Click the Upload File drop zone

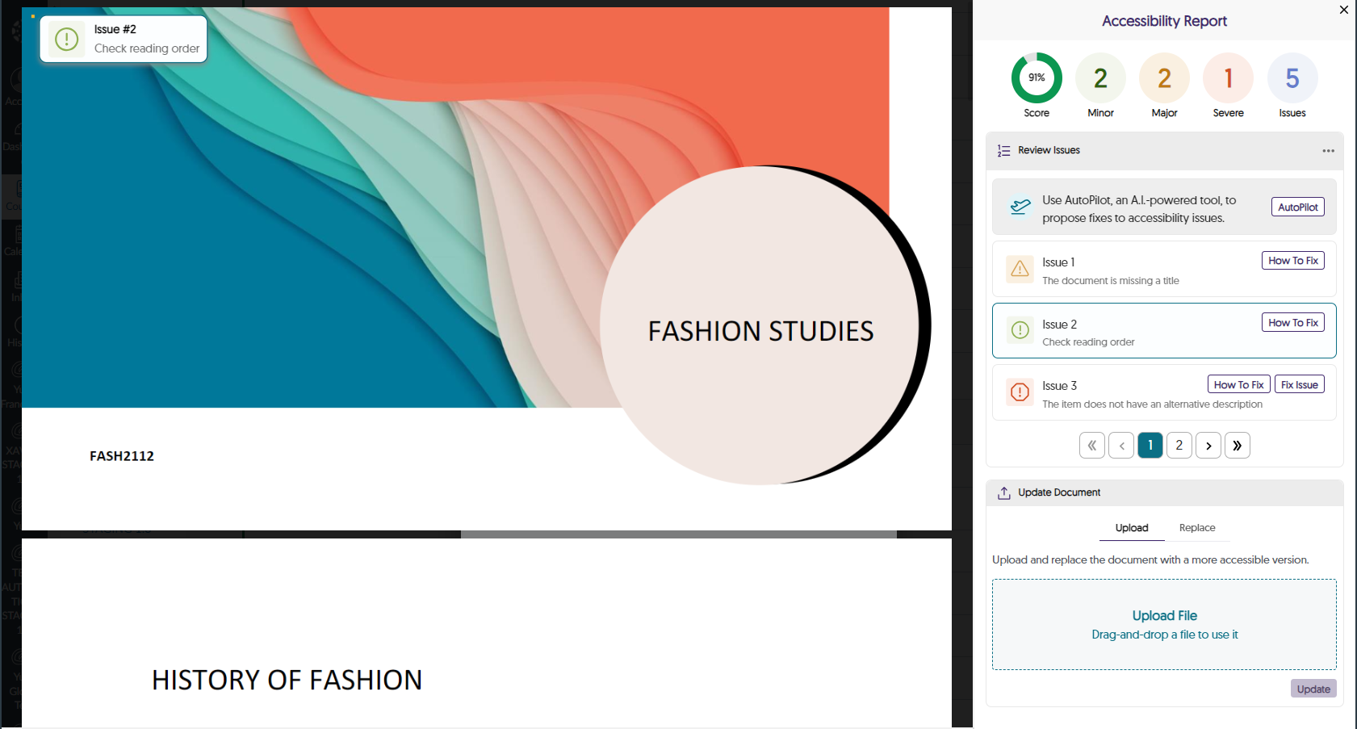coord(1163,624)
